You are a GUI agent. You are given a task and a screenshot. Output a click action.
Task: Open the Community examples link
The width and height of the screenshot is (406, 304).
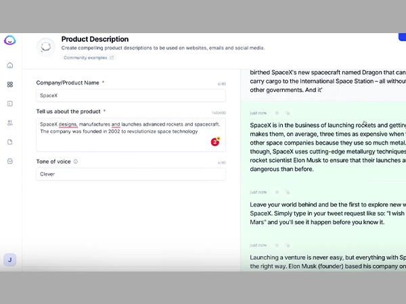[89, 57]
